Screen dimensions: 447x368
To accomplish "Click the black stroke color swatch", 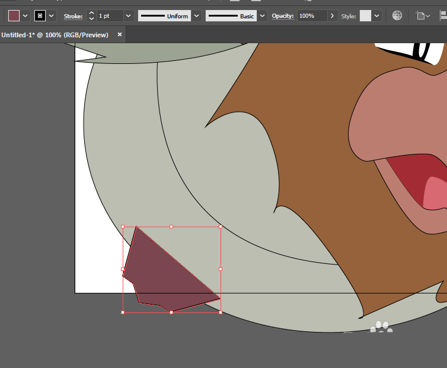I will 40,16.
